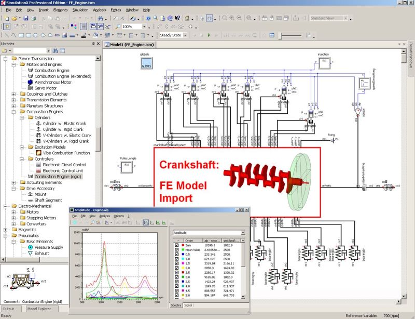Open the Elements menu
The width and height of the screenshot is (415, 319).
tap(60, 10)
